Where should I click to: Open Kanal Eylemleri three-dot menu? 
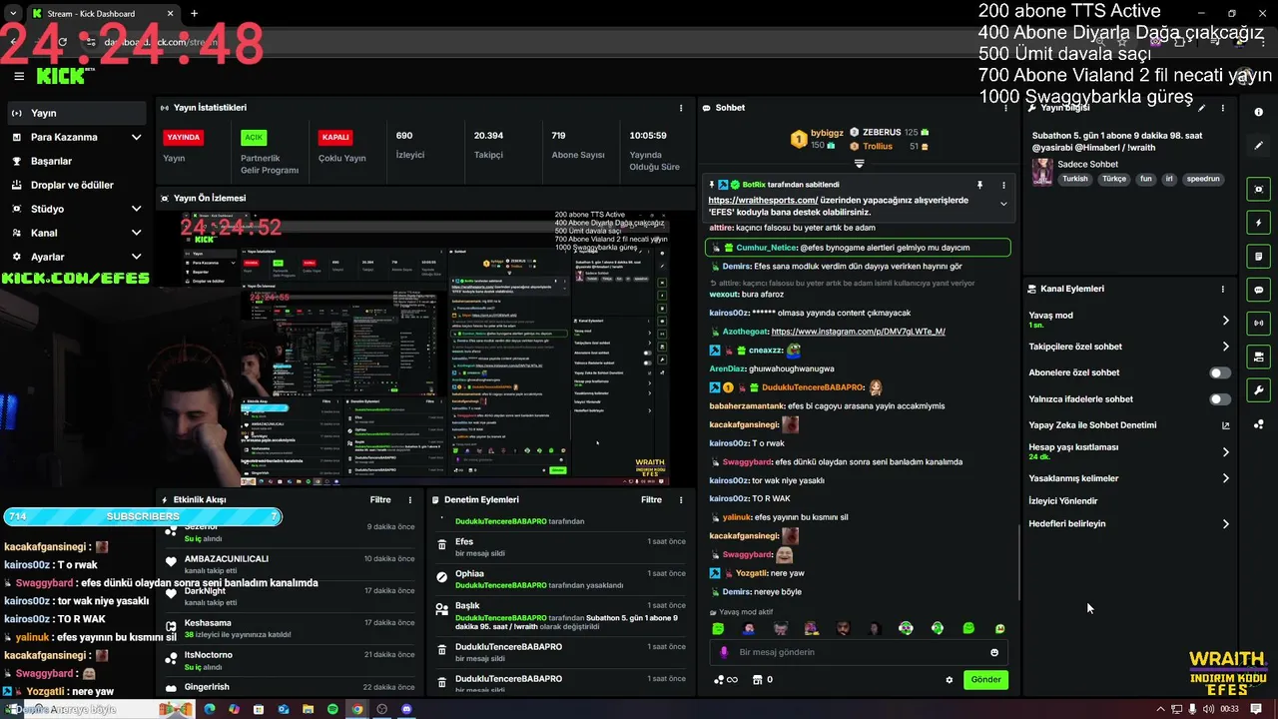(x=1223, y=289)
